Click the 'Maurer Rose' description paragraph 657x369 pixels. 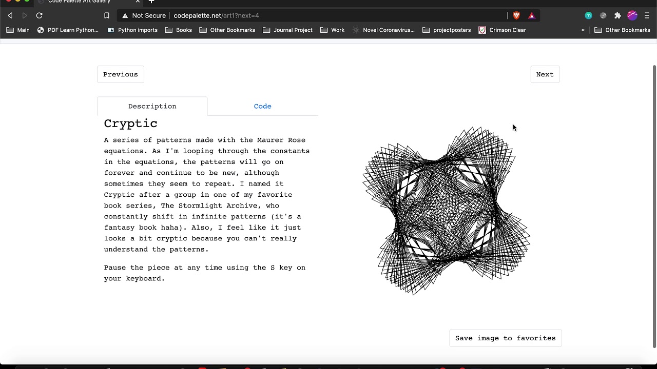pyautogui.click(x=207, y=195)
